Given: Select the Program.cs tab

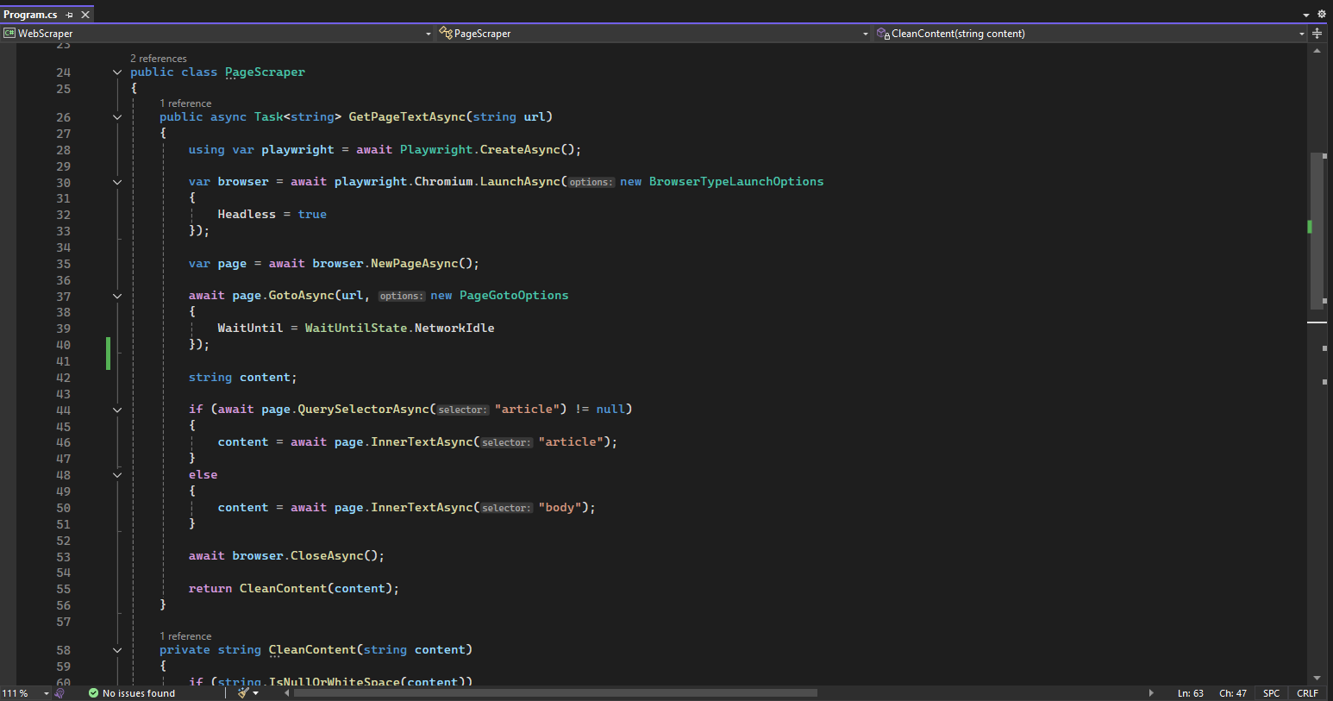Looking at the screenshot, I should (x=30, y=14).
